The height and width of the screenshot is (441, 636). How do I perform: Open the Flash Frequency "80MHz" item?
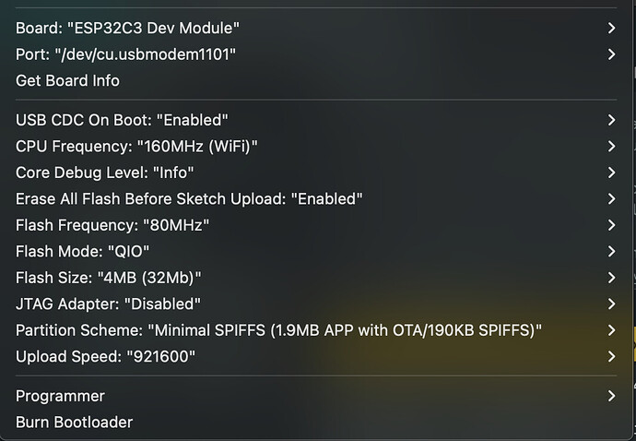click(113, 225)
